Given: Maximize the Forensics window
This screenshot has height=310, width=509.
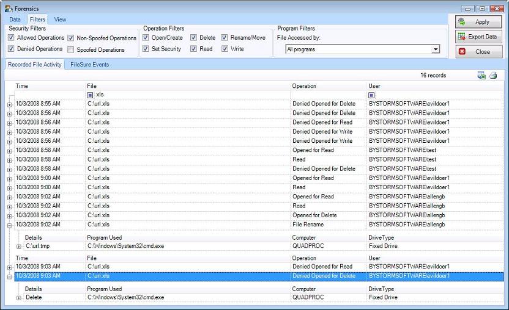Looking at the screenshot, I should [482, 9].
